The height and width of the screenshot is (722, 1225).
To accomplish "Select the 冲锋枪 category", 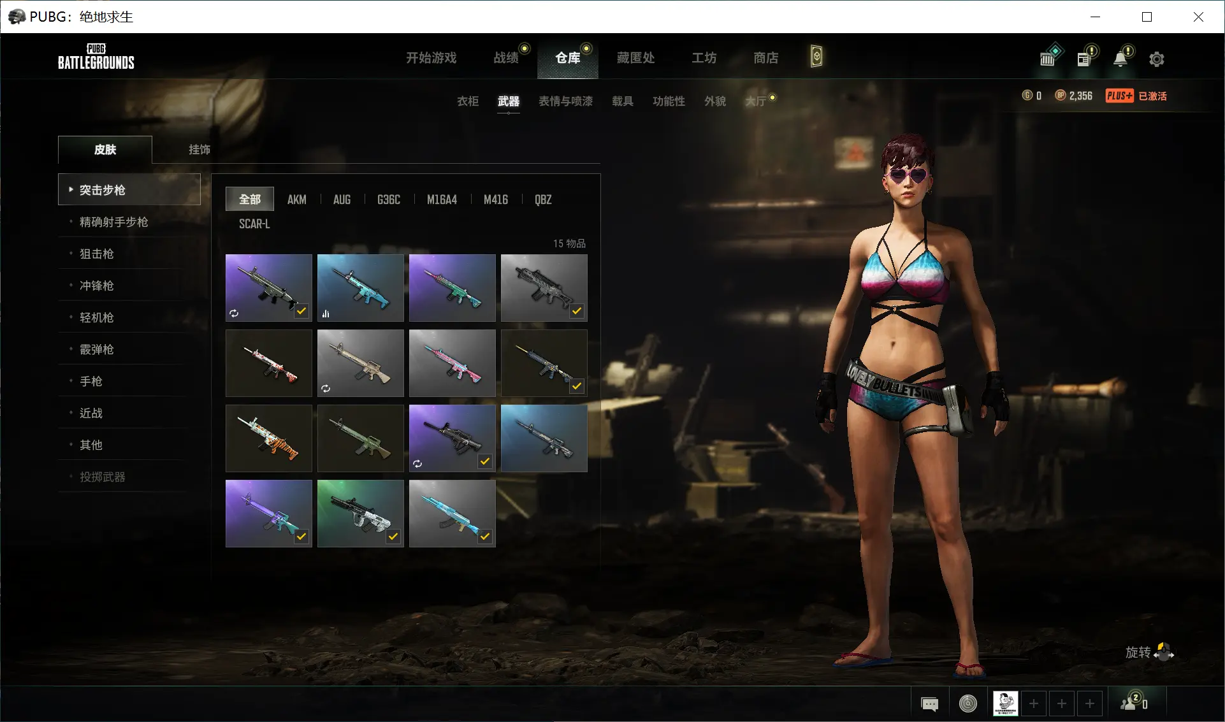I will tap(129, 285).
